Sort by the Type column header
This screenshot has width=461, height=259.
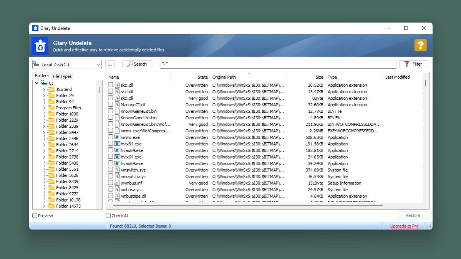coord(354,77)
